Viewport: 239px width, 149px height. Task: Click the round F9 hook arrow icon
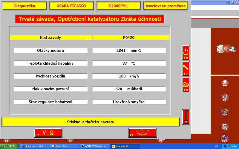(225, 97)
